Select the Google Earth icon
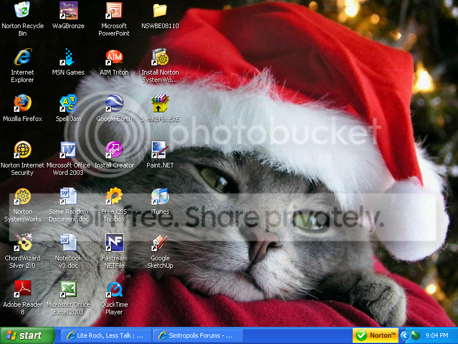The height and width of the screenshot is (344, 458). pyautogui.click(x=114, y=103)
